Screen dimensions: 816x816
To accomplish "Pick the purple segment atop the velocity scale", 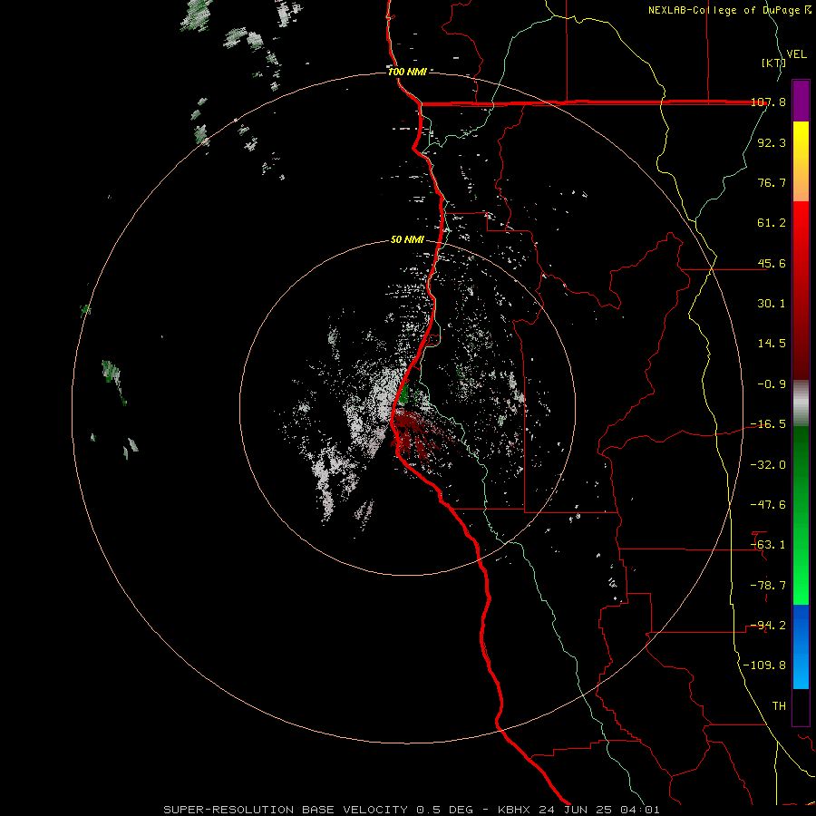I will click(801, 101).
